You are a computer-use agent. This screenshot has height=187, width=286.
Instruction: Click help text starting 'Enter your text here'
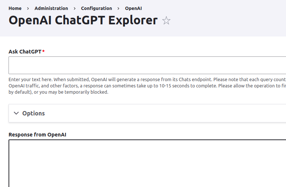pos(147,86)
